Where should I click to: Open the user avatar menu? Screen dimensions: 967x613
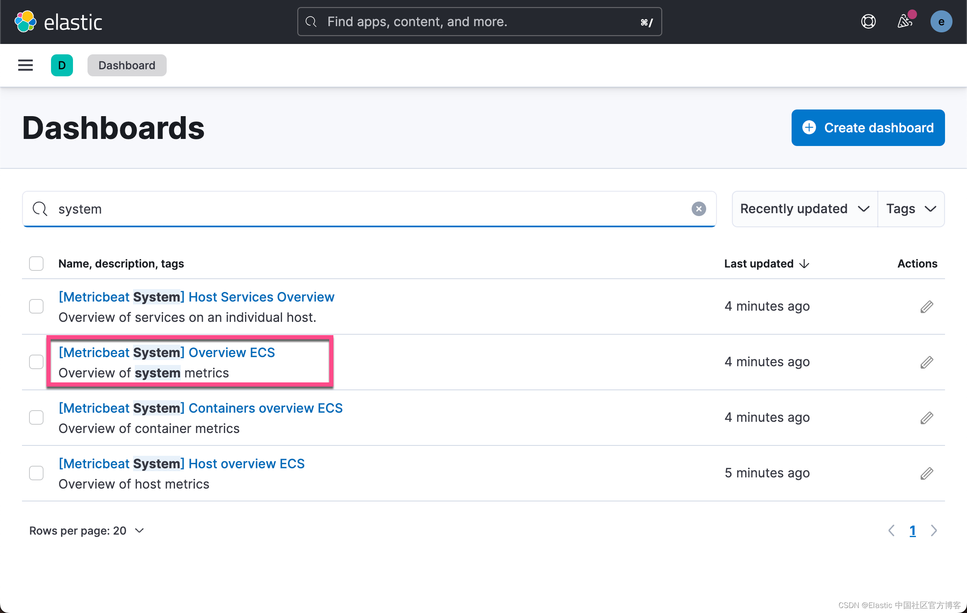pyautogui.click(x=941, y=22)
